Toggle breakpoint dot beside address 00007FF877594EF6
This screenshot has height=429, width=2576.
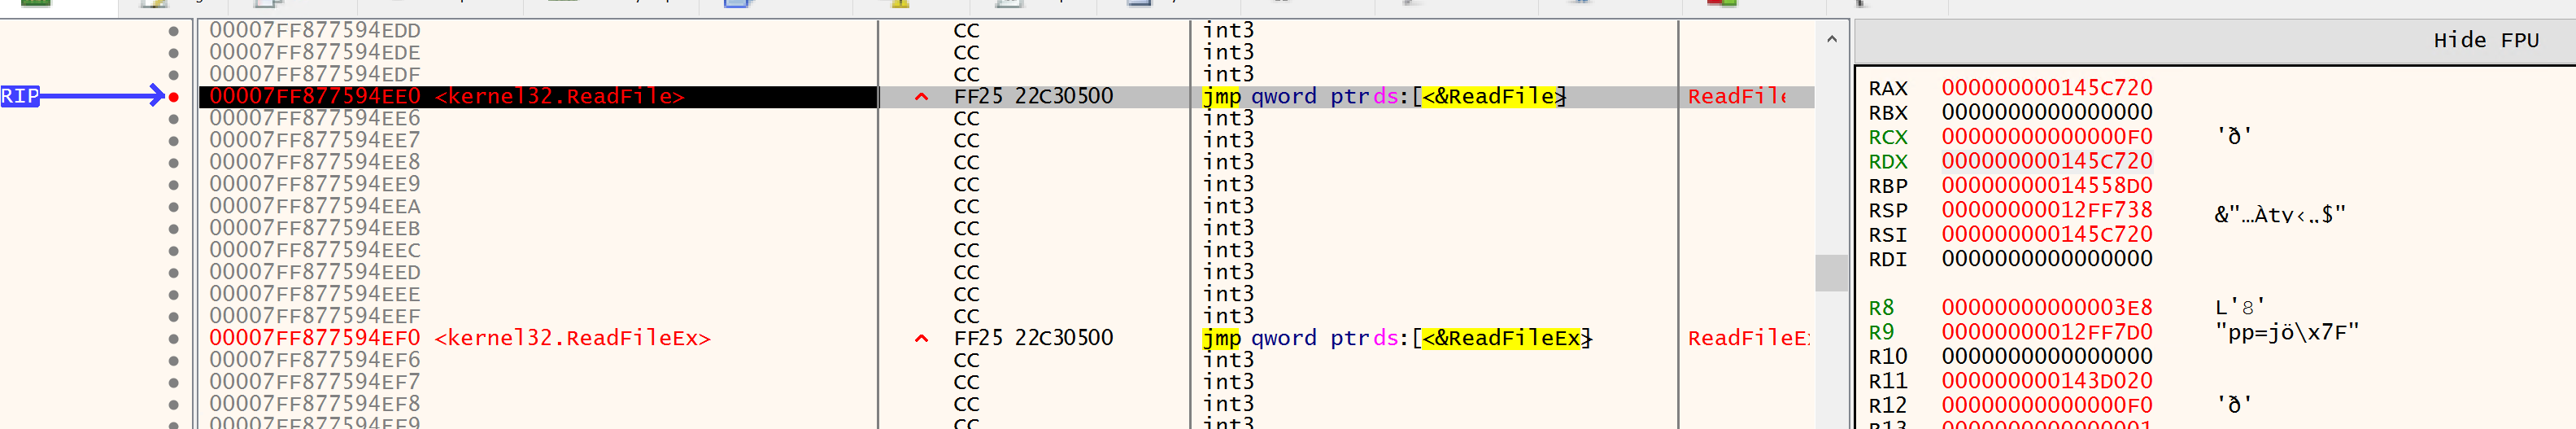point(174,361)
